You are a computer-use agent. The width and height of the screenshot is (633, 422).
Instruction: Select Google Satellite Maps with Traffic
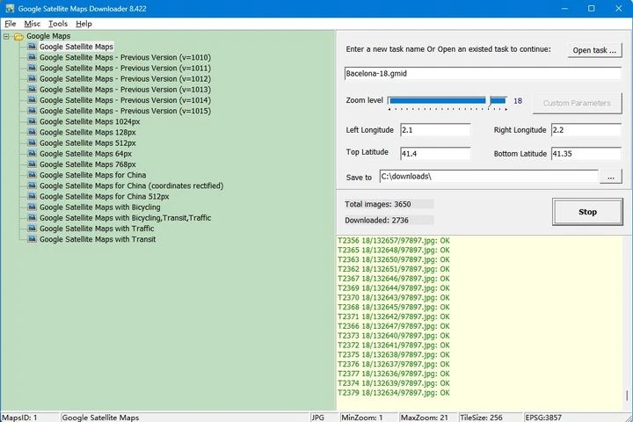(x=97, y=229)
